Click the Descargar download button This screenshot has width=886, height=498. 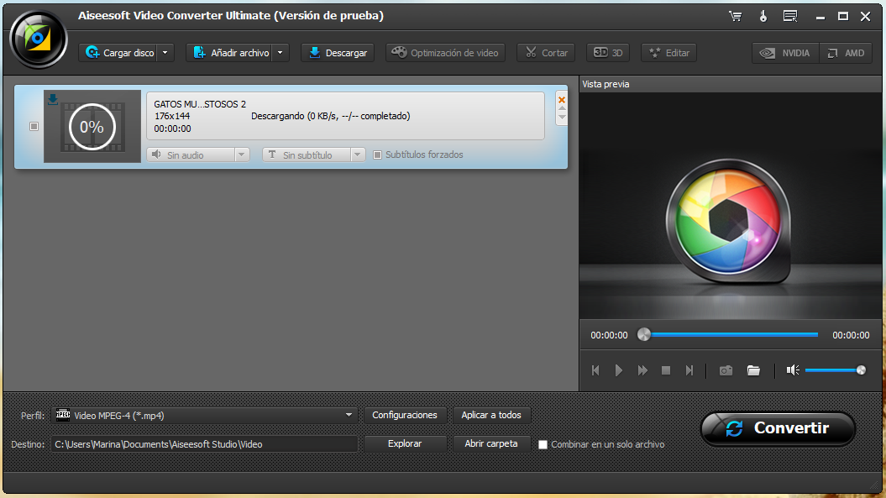point(338,53)
